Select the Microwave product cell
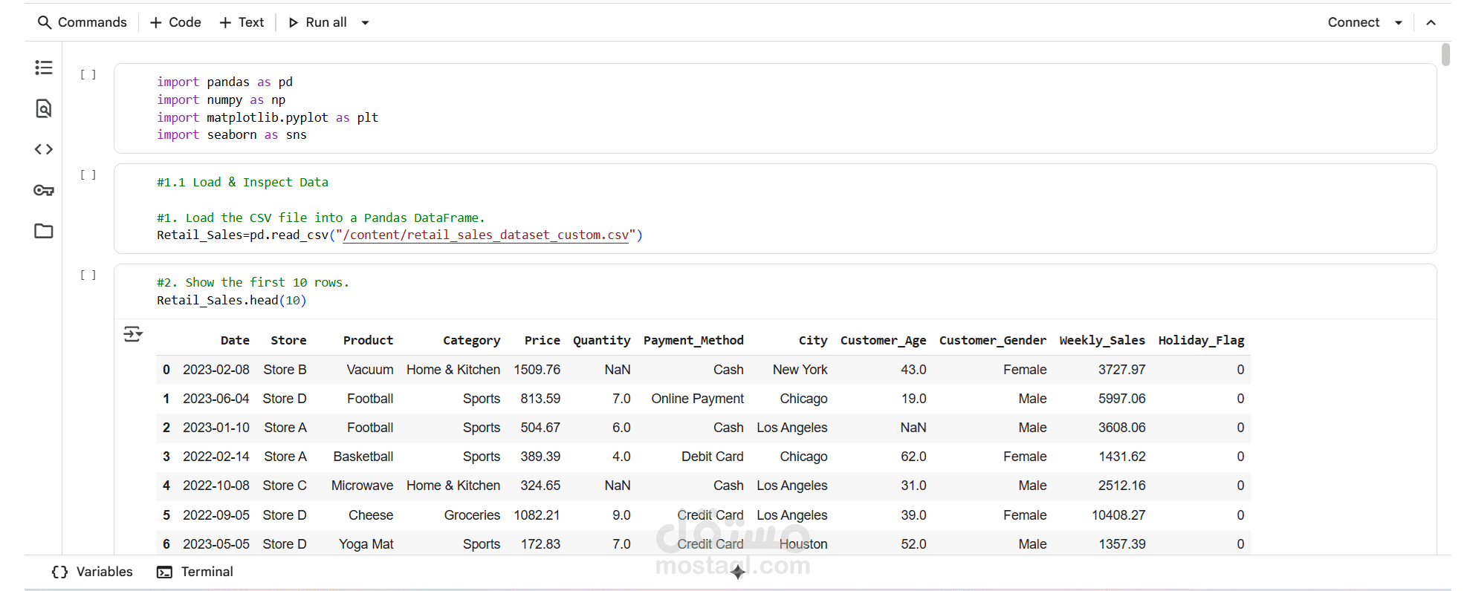Screen dimensions: 1467x591 click(x=362, y=486)
